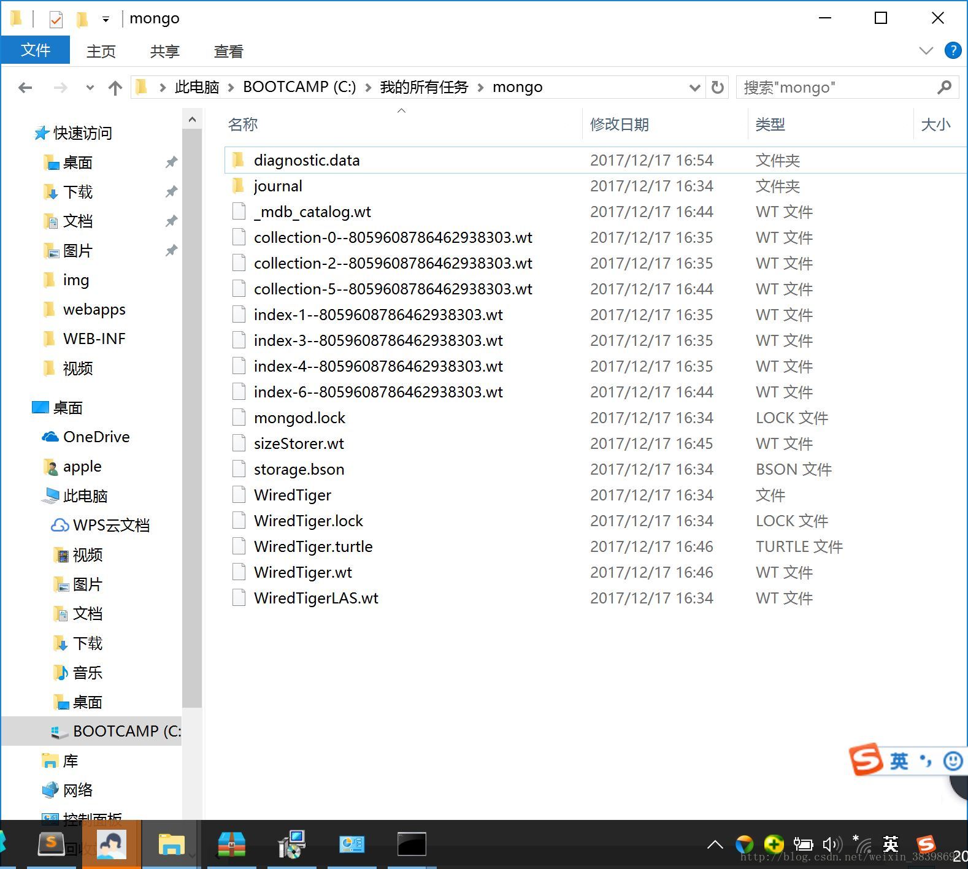Show hidden tray icons chevron
This screenshot has width=968, height=869.
[715, 845]
